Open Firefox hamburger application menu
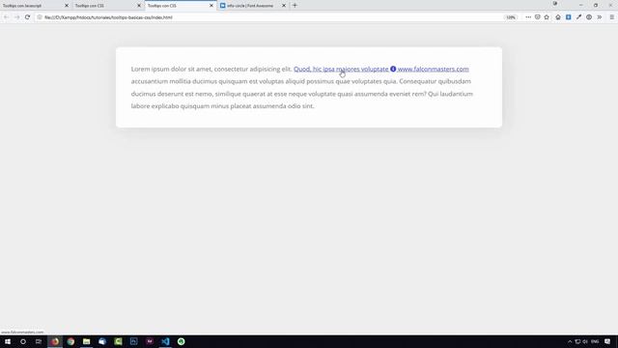Viewport: 618px width, 348px height. click(611, 17)
